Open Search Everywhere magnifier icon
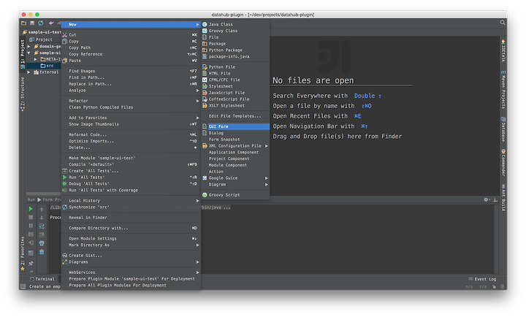 tap(503, 23)
